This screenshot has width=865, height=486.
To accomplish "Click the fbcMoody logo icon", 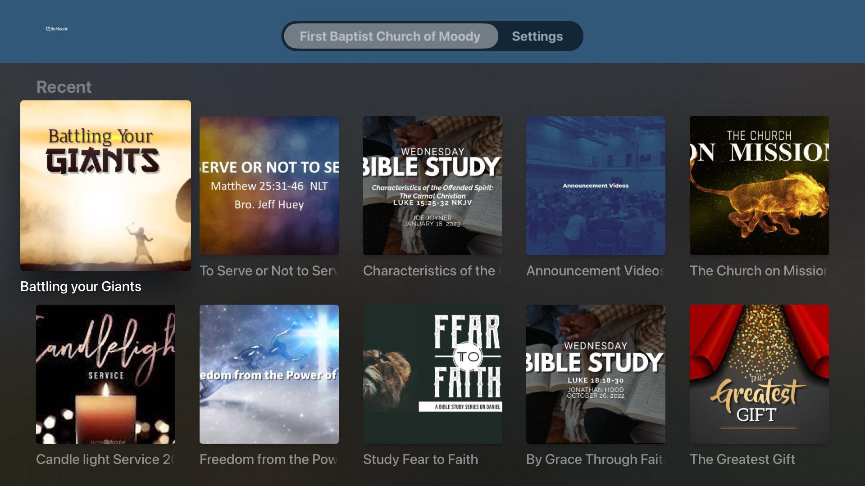I will coord(57,29).
